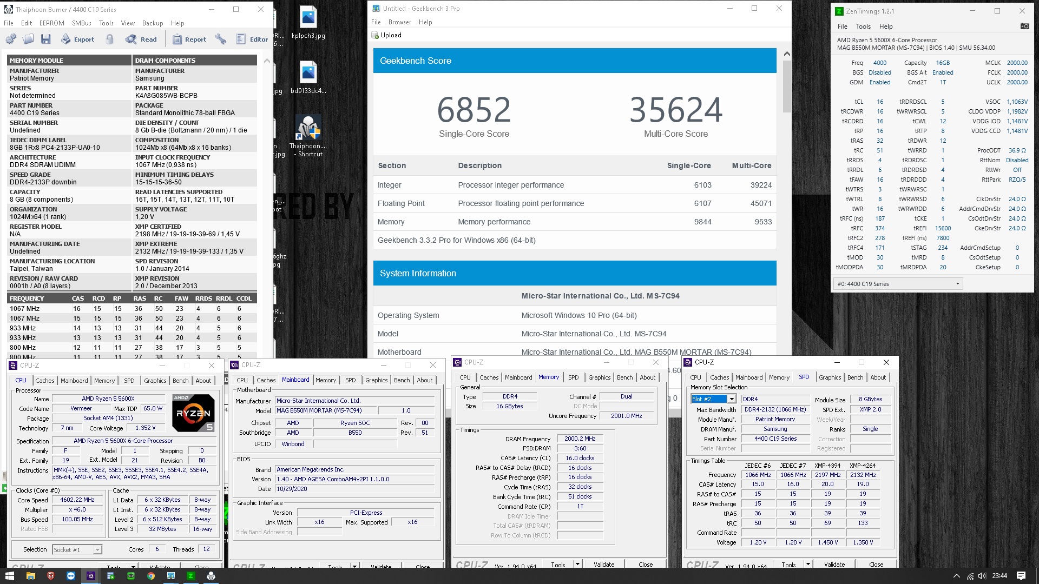Click the padlock icon in Thaiphoon Burner toolbar
1039x584 pixels.
pos(110,39)
